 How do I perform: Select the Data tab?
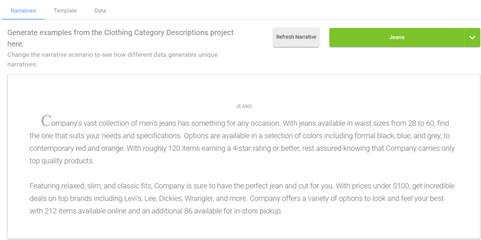(100, 10)
